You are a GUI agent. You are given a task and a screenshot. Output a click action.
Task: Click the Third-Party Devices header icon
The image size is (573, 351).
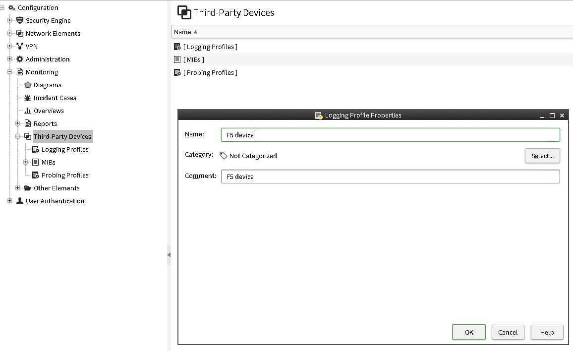coord(185,12)
